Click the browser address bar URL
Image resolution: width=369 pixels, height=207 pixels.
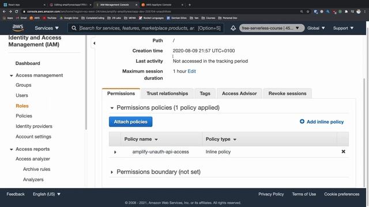(x=99, y=11)
